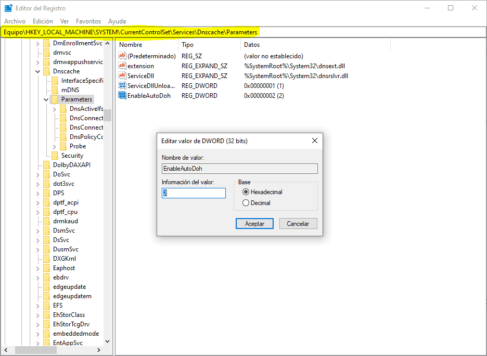The image size is (487, 356).
Task: Open the Ver menu
Action: (65, 21)
